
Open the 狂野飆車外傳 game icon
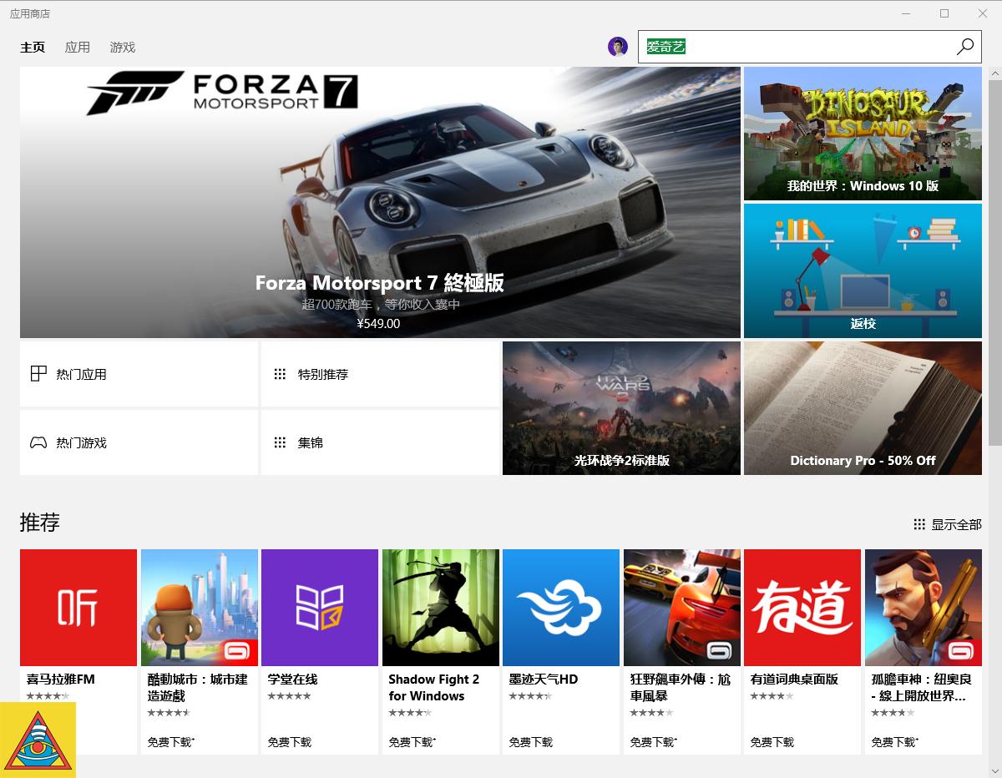(682, 608)
